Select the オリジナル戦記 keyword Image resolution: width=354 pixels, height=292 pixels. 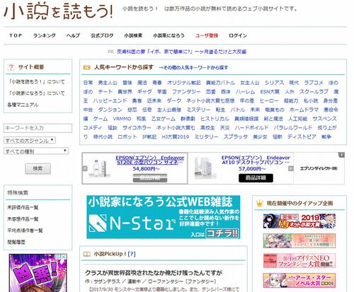coord(184,83)
